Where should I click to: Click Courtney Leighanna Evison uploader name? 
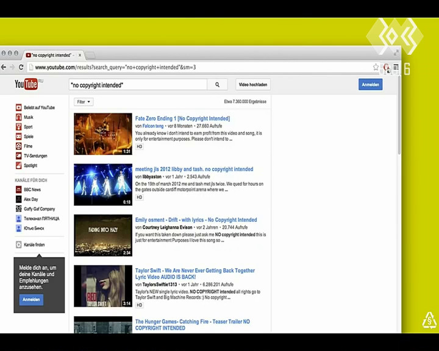click(168, 227)
